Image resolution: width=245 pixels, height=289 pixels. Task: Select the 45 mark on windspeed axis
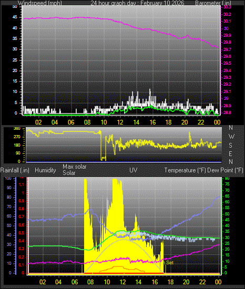point(15,17)
